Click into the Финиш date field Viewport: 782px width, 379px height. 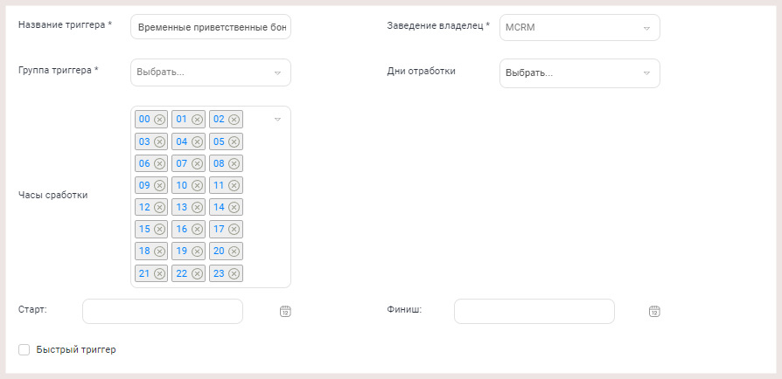[x=534, y=311]
